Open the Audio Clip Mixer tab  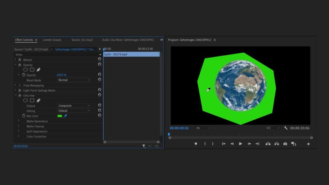click(128, 40)
